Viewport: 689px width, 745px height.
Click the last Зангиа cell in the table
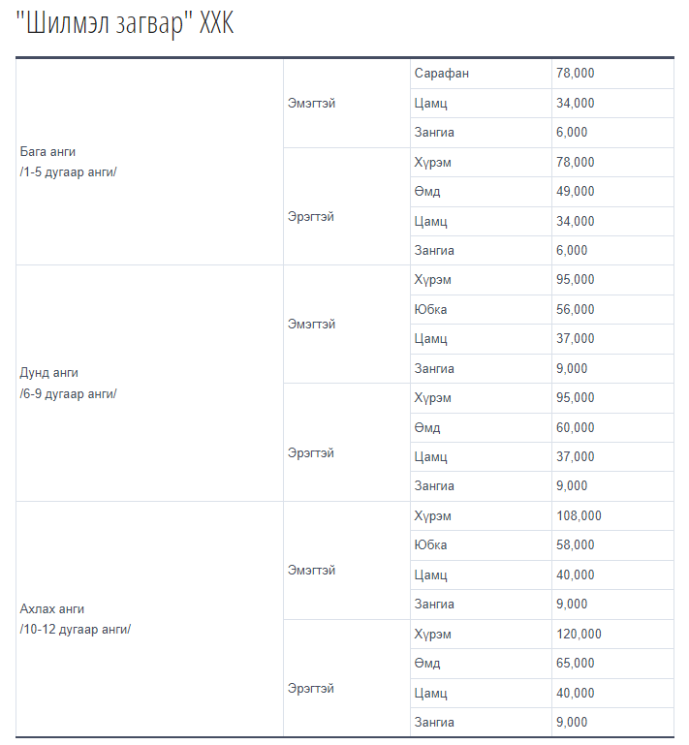[x=481, y=722]
